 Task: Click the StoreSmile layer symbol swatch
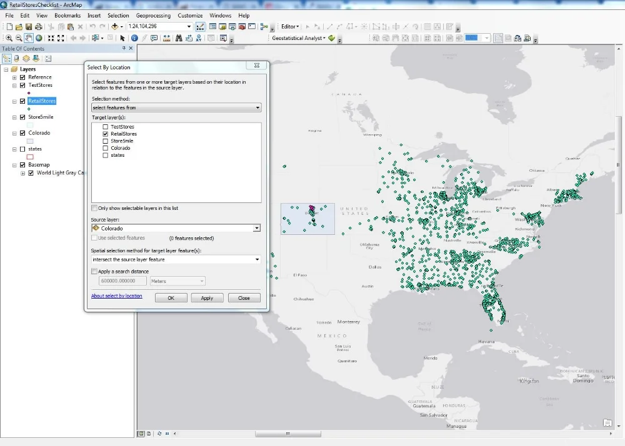30,125
